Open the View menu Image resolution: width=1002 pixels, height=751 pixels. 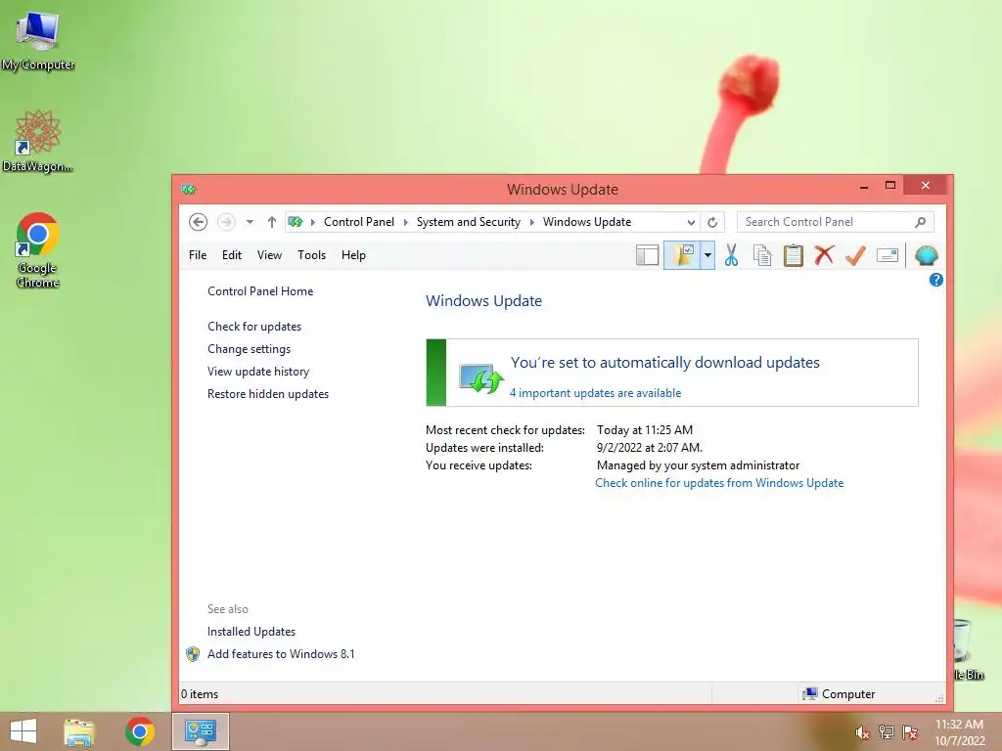(269, 255)
